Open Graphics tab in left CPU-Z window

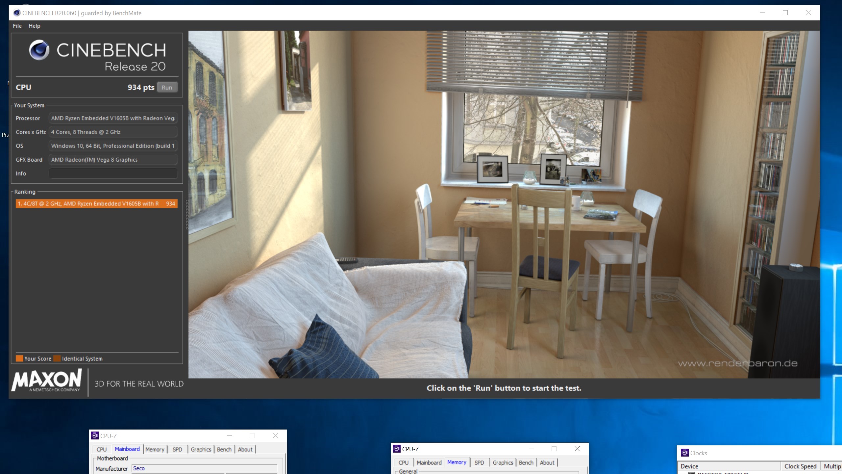[201, 450]
